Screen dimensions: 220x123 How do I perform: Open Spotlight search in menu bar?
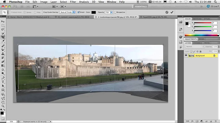pos(215,2)
